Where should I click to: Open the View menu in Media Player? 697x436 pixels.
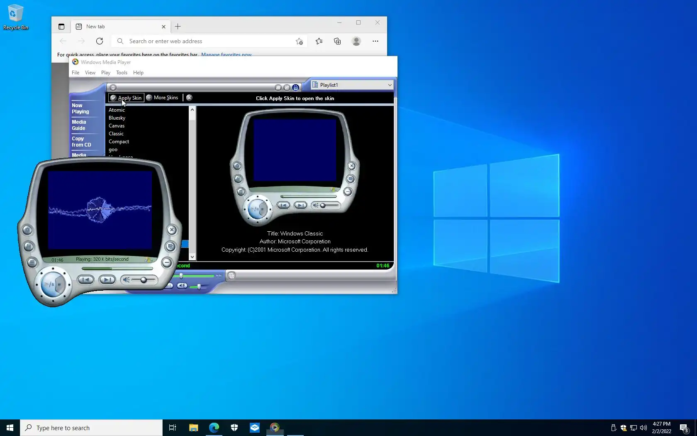[90, 73]
